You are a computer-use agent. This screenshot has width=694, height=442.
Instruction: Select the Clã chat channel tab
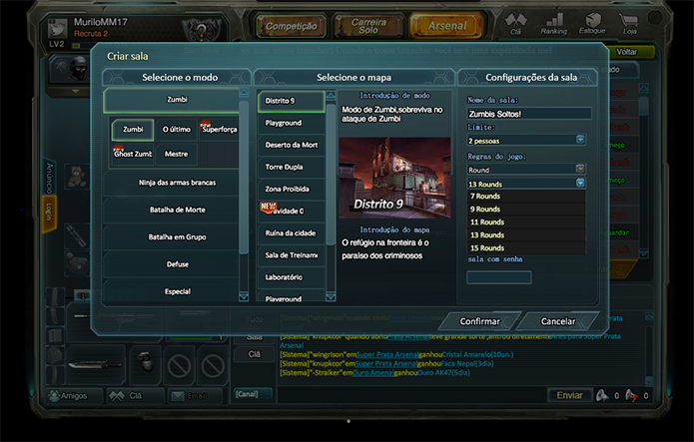254,354
